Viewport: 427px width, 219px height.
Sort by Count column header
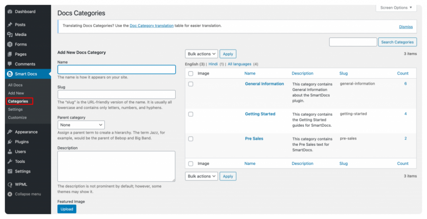click(403, 73)
